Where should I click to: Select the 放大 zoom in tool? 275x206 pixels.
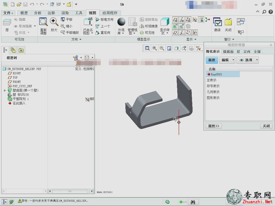pyautogui.click(x=54, y=25)
